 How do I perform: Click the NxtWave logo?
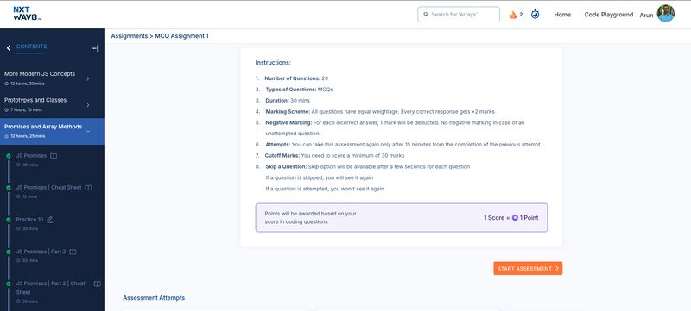28,14
